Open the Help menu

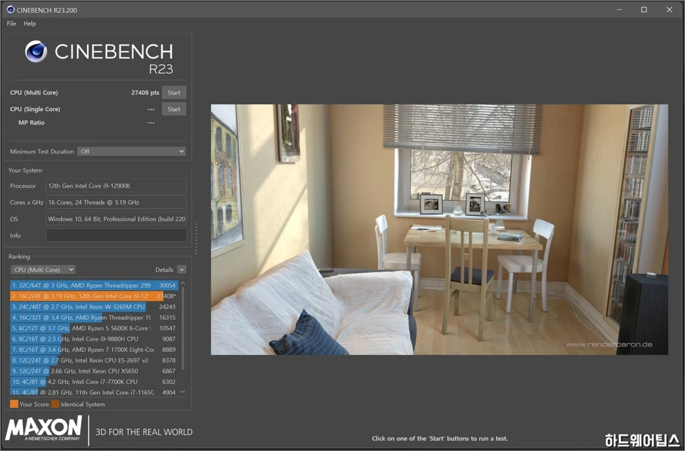[x=29, y=23]
